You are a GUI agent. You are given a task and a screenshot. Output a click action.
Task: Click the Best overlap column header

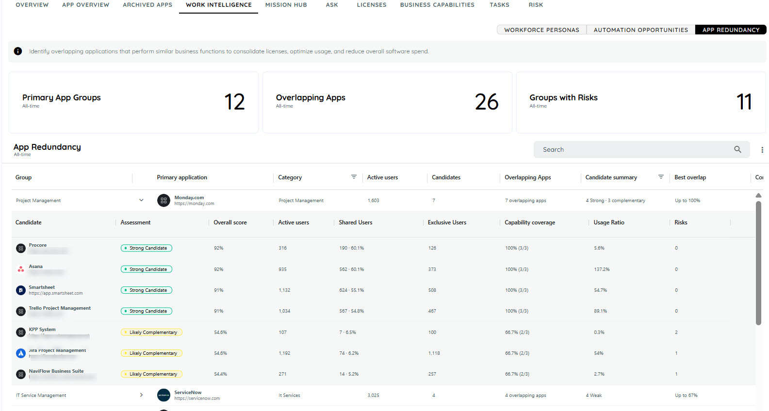pyautogui.click(x=690, y=177)
